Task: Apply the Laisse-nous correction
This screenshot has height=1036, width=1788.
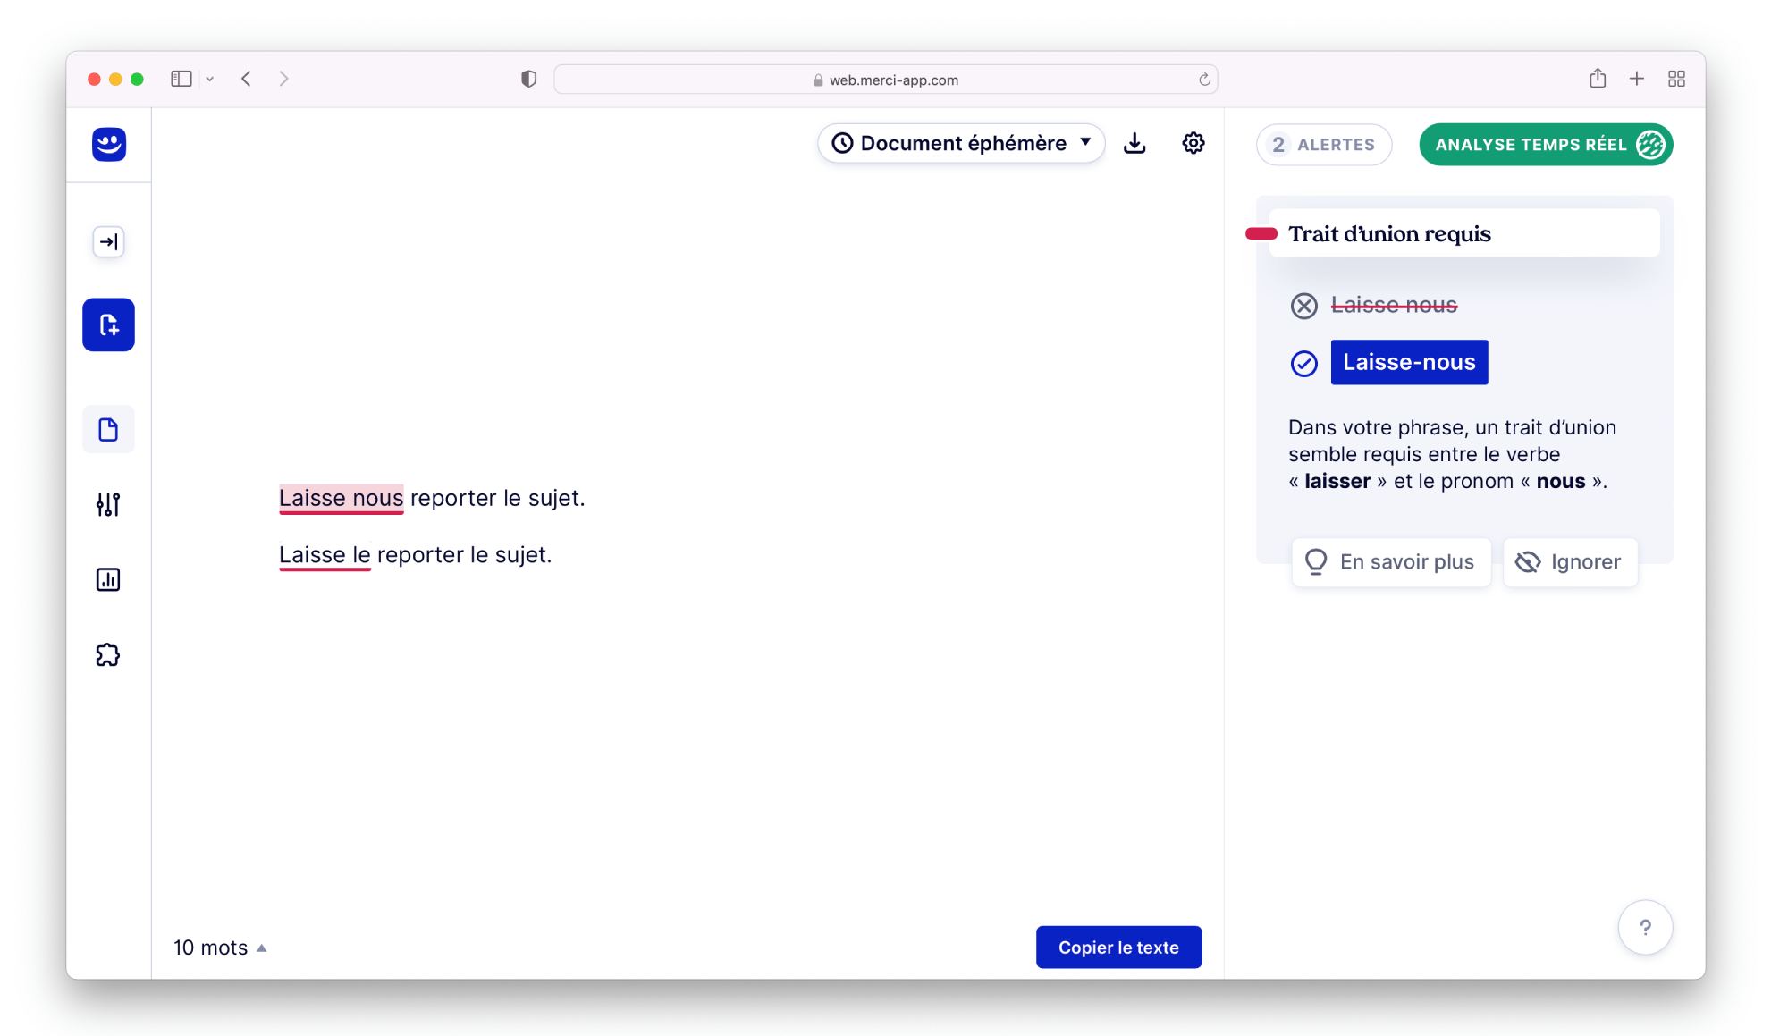Action: (x=1409, y=363)
